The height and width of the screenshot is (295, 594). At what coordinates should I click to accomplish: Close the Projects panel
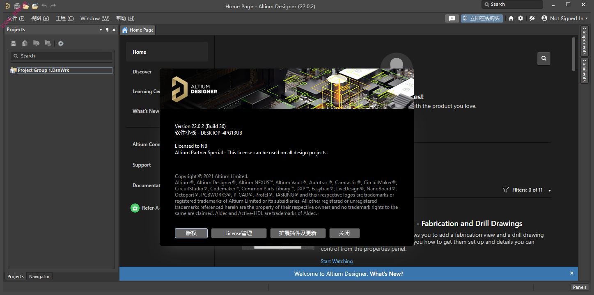(x=114, y=30)
